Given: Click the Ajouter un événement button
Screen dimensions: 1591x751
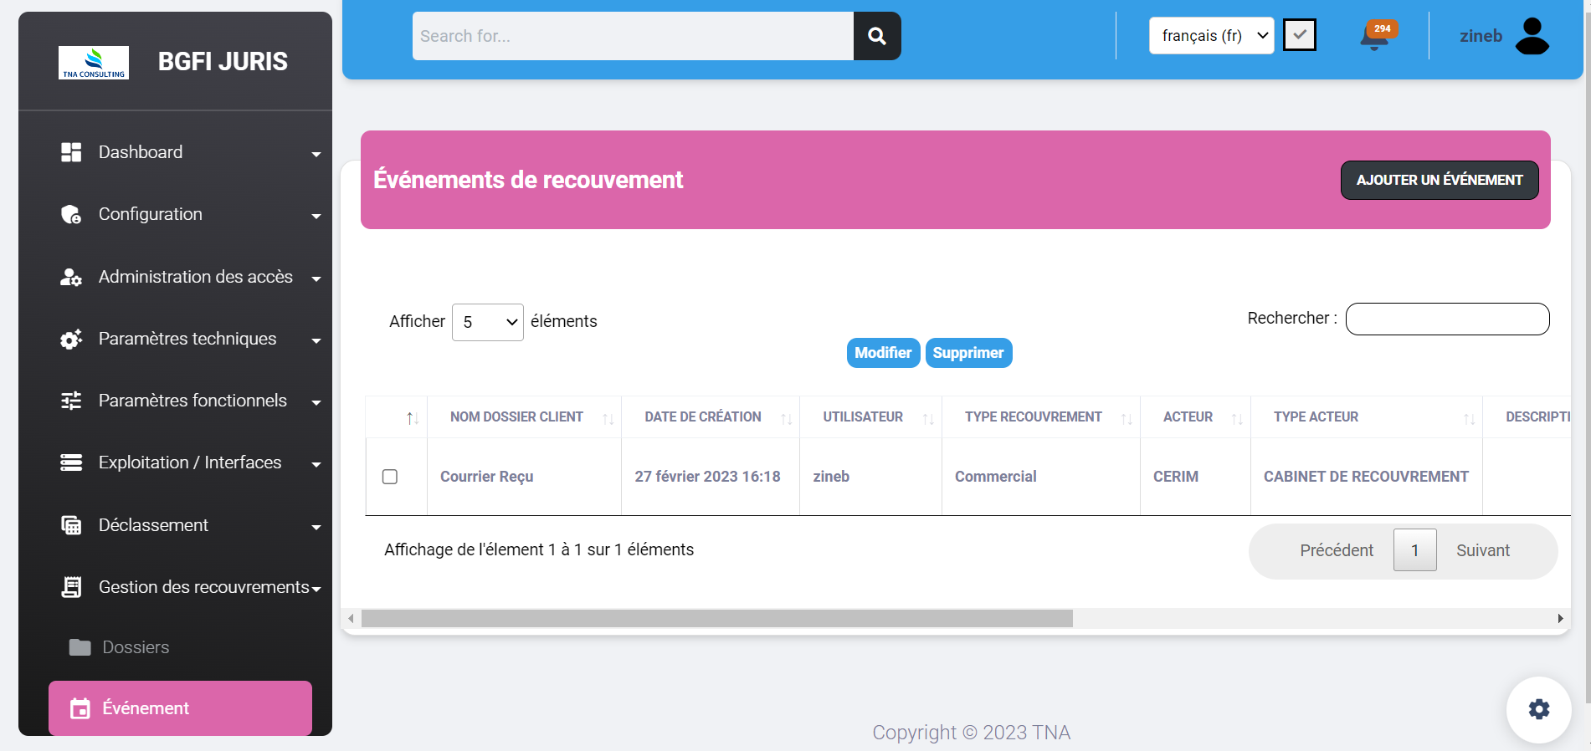Looking at the screenshot, I should pos(1439,180).
